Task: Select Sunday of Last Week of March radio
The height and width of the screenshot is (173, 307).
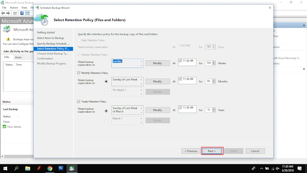Action: (x=106, y=111)
